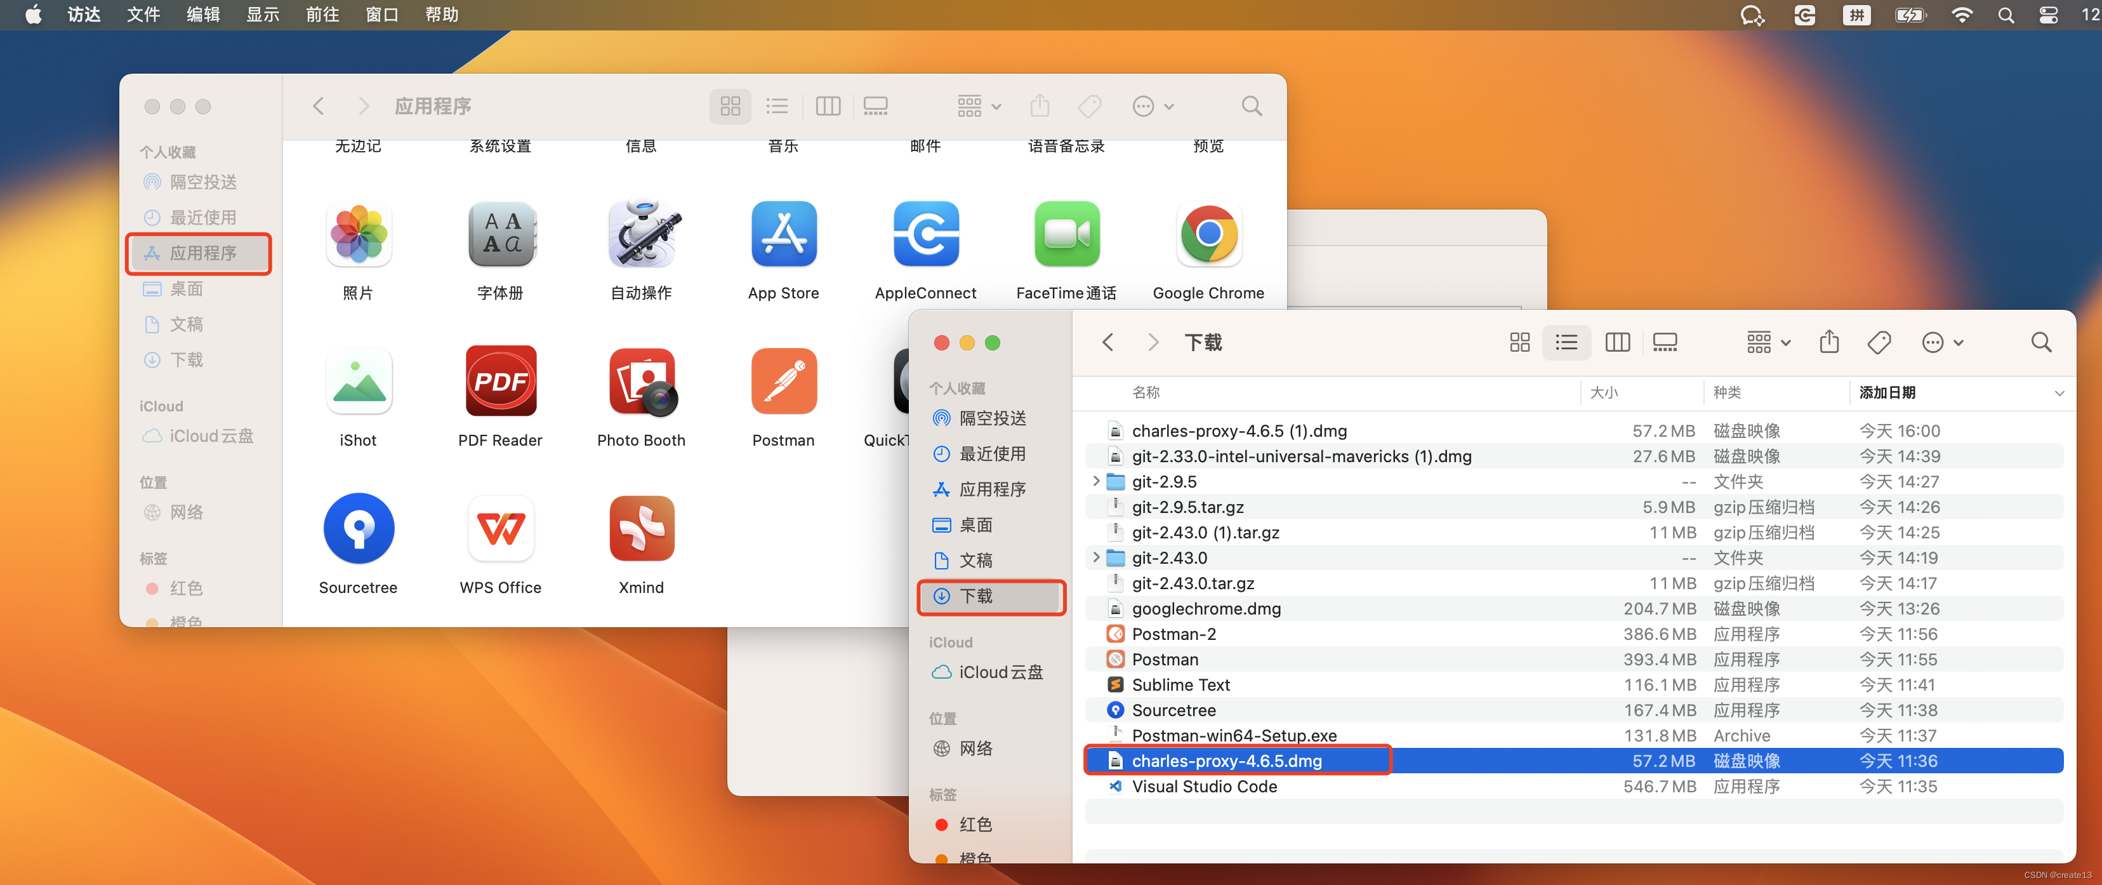Click search icon in Applications window toolbar
This screenshot has width=2102, height=885.
[x=1252, y=106]
